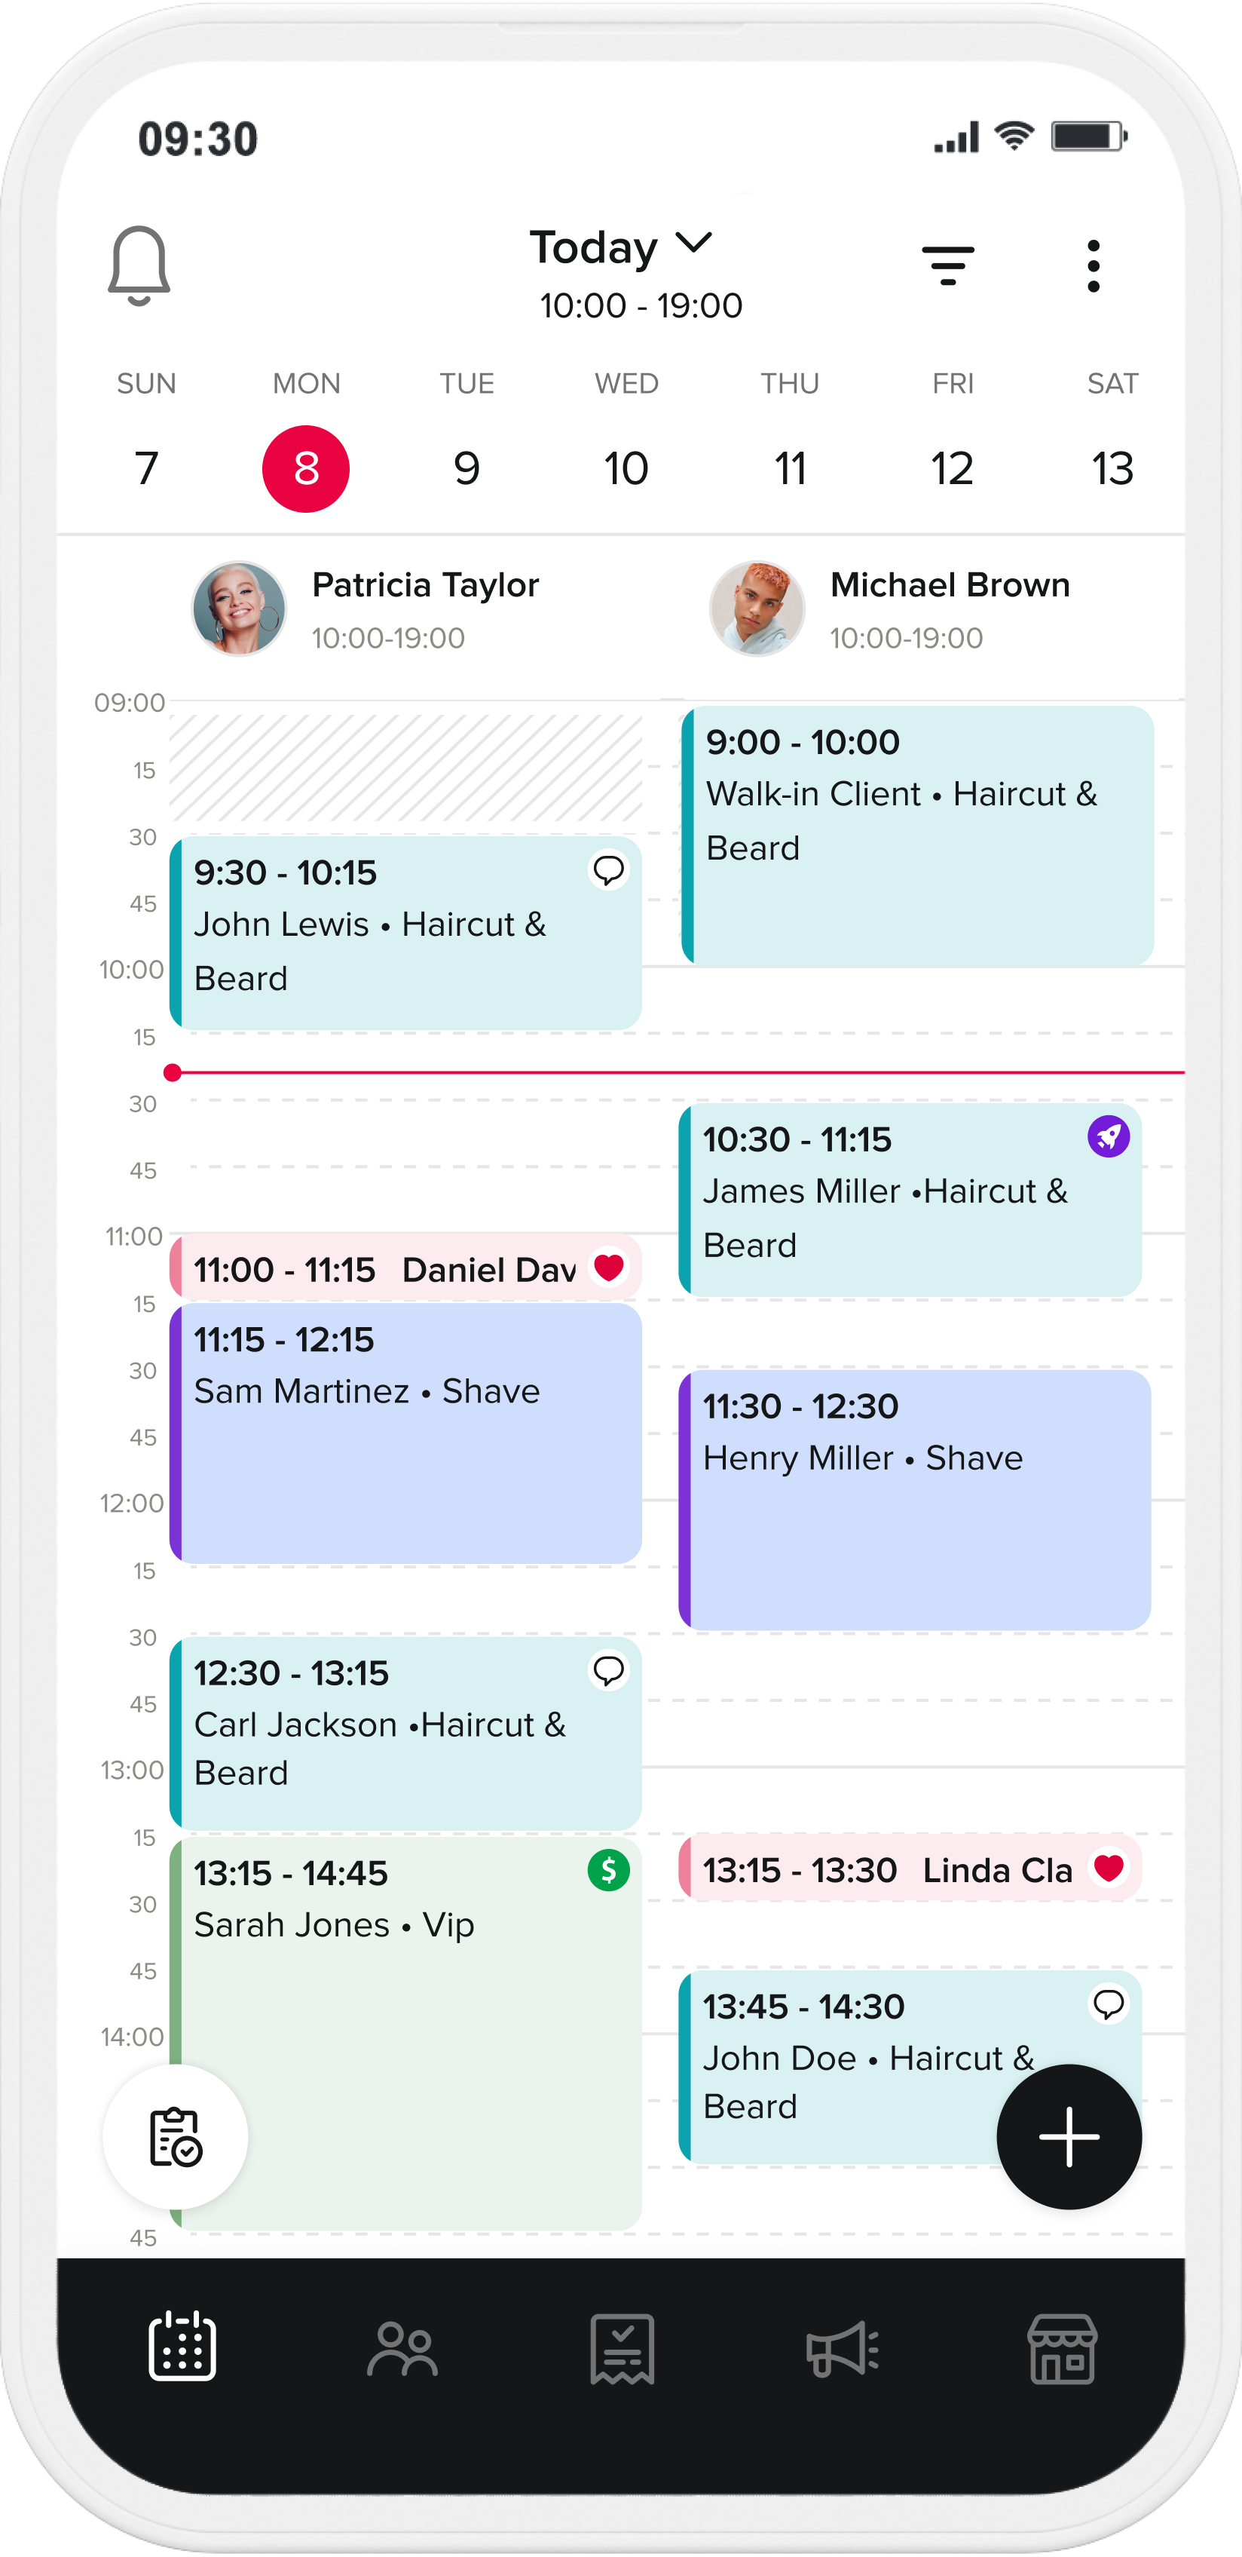Open the megaphone marketing tab

(x=843, y=2349)
